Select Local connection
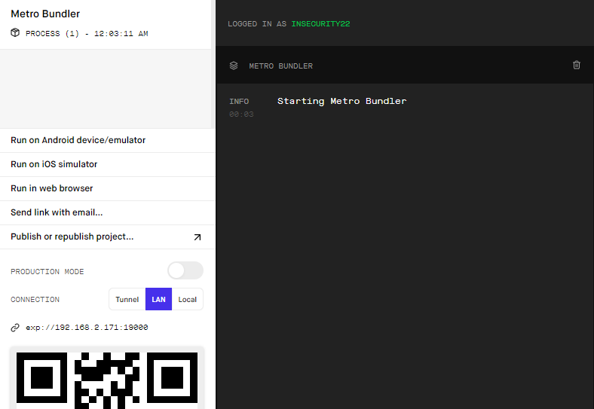594x409 pixels. pos(188,299)
